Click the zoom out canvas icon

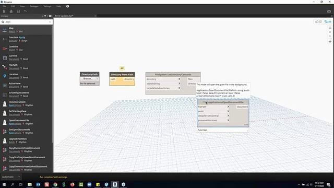point(330,36)
